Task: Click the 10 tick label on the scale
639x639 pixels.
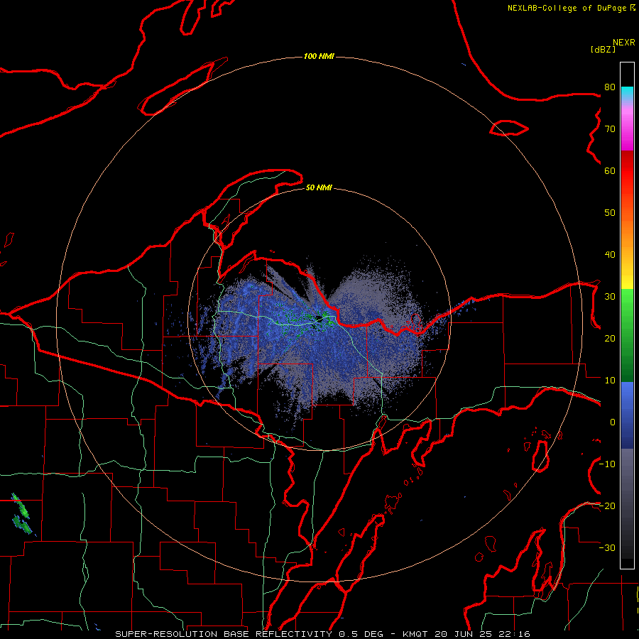Action: 610,381
